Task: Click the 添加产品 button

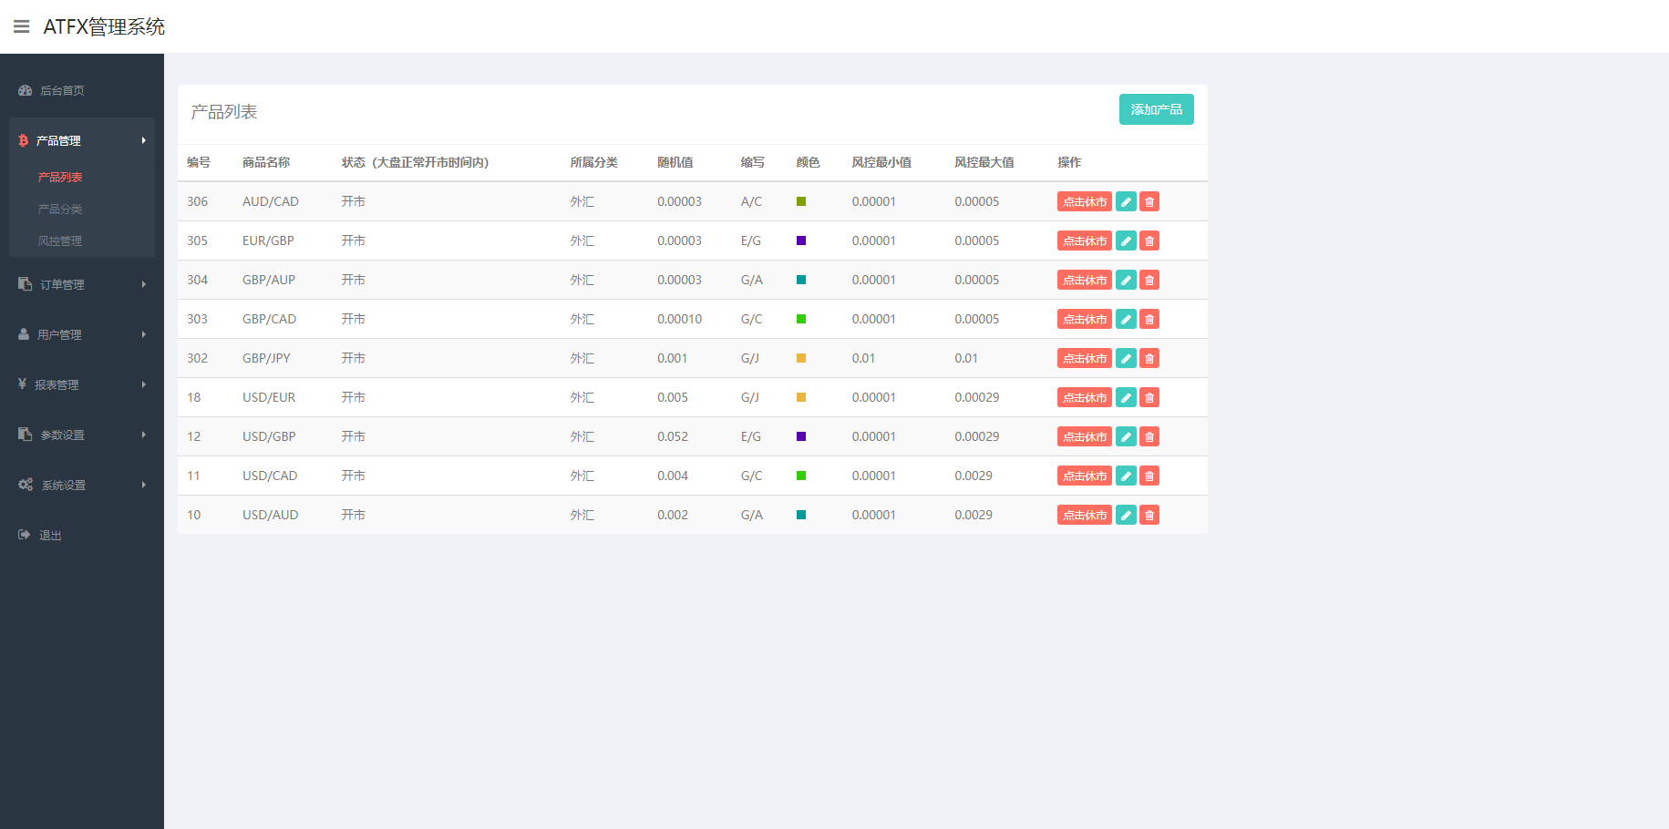Action: pyautogui.click(x=1156, y=109)
